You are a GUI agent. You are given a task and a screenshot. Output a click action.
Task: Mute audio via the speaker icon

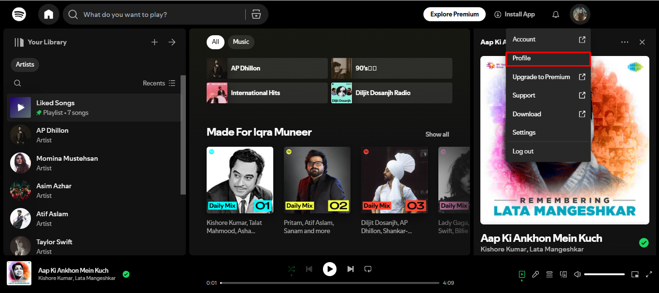[577, 274]
